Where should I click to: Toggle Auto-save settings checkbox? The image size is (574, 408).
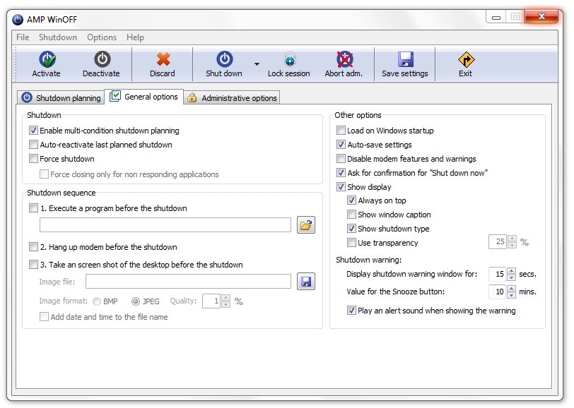pos(341,145)
